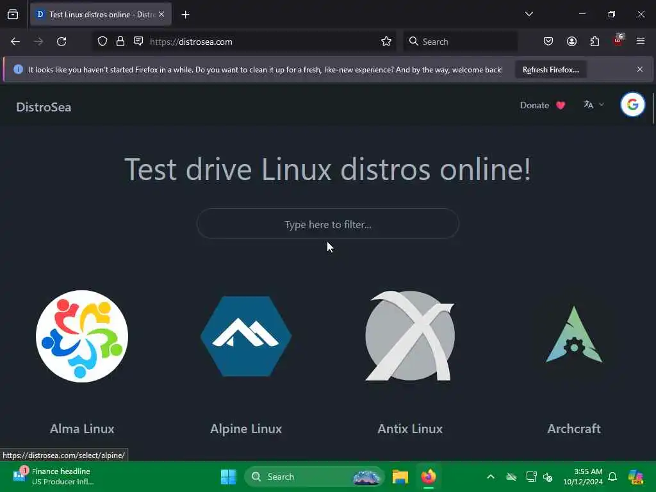Open Firefox account icon
The height and width of the screenshot is (492, 656).
tap(571, 42)
